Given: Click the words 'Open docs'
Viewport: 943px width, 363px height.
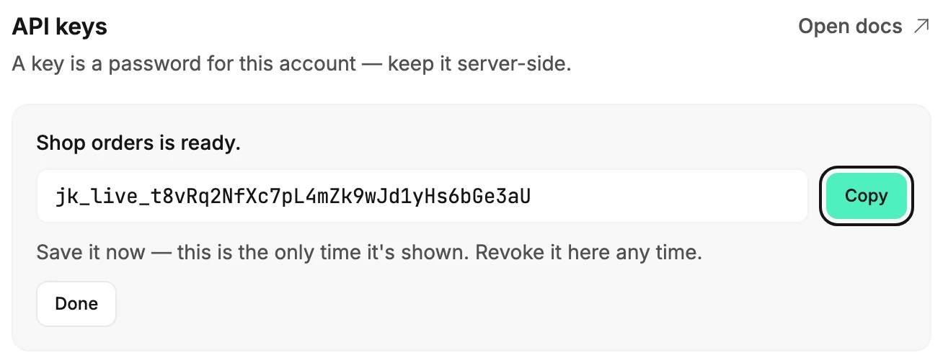Looking at the screenshot, I should tap(850, 27).
